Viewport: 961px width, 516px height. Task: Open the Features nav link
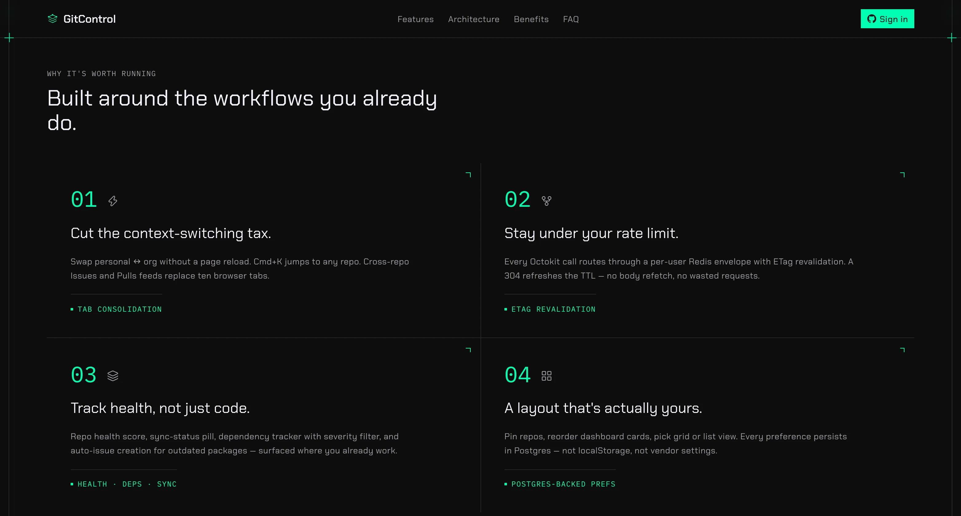click(415, 19)
